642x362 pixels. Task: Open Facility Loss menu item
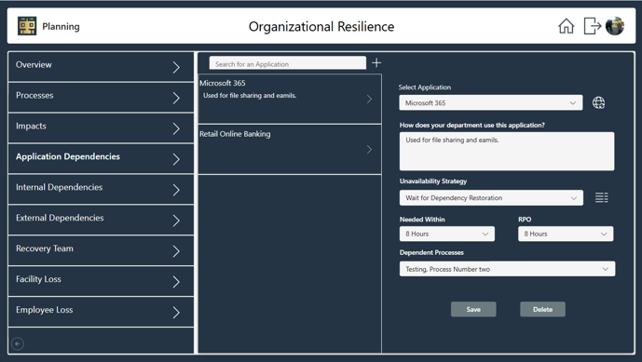[x=101, y=281]
